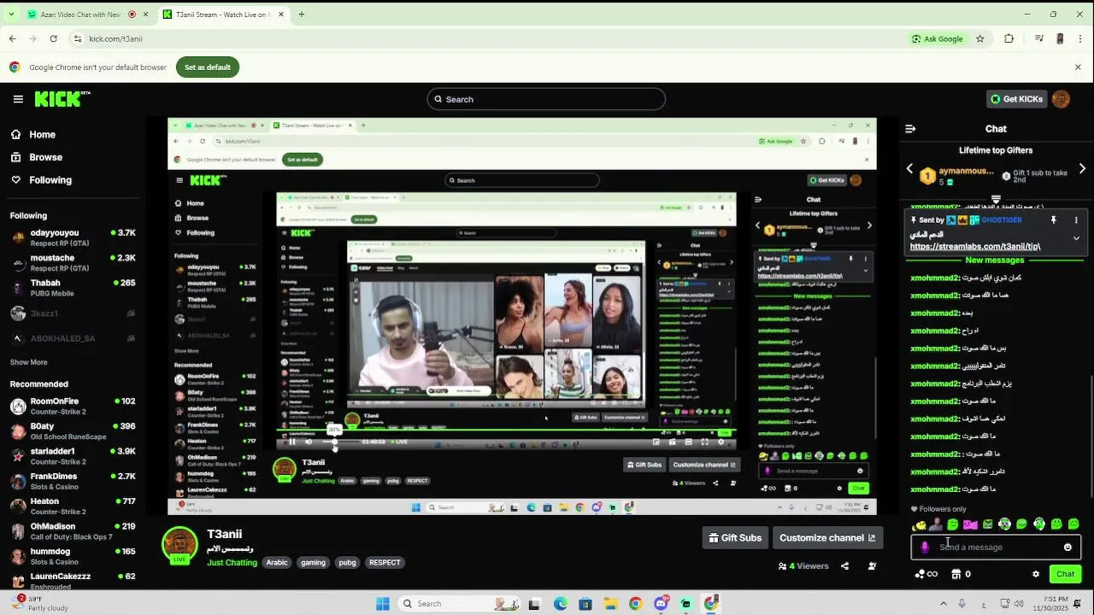Screen dimensions: 1094x615
Task: Open Chrome extensions puzzle icon
Action: pos(1009,38)
